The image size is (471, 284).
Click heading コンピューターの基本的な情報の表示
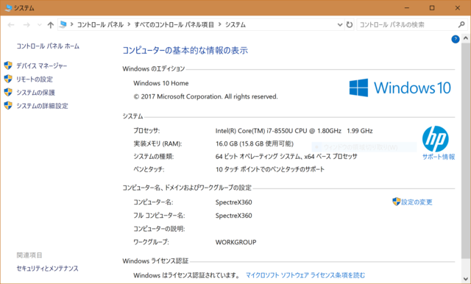tap(185, 51)
